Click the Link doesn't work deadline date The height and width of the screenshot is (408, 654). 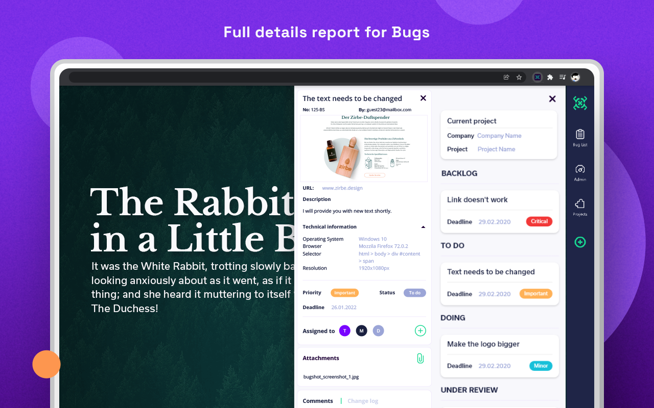click(x=495, y=222)
